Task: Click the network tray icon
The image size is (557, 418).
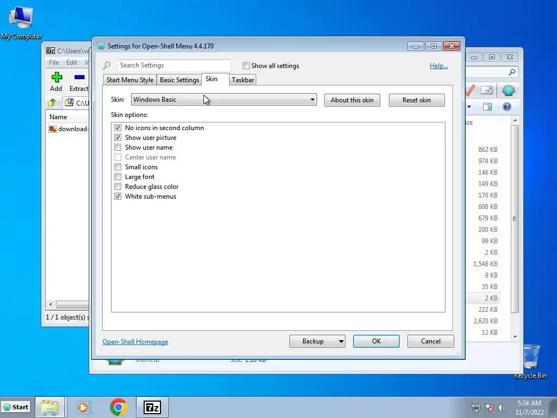Action: [x=475, y=408]
